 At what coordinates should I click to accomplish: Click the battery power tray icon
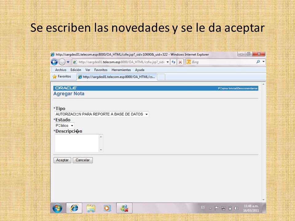click(x=230, y=208)
